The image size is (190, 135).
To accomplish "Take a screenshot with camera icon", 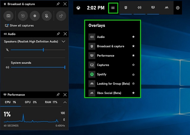I will [x=8, y=16].
